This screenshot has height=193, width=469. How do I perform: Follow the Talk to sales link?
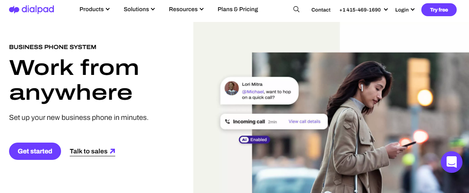[89, 151]
